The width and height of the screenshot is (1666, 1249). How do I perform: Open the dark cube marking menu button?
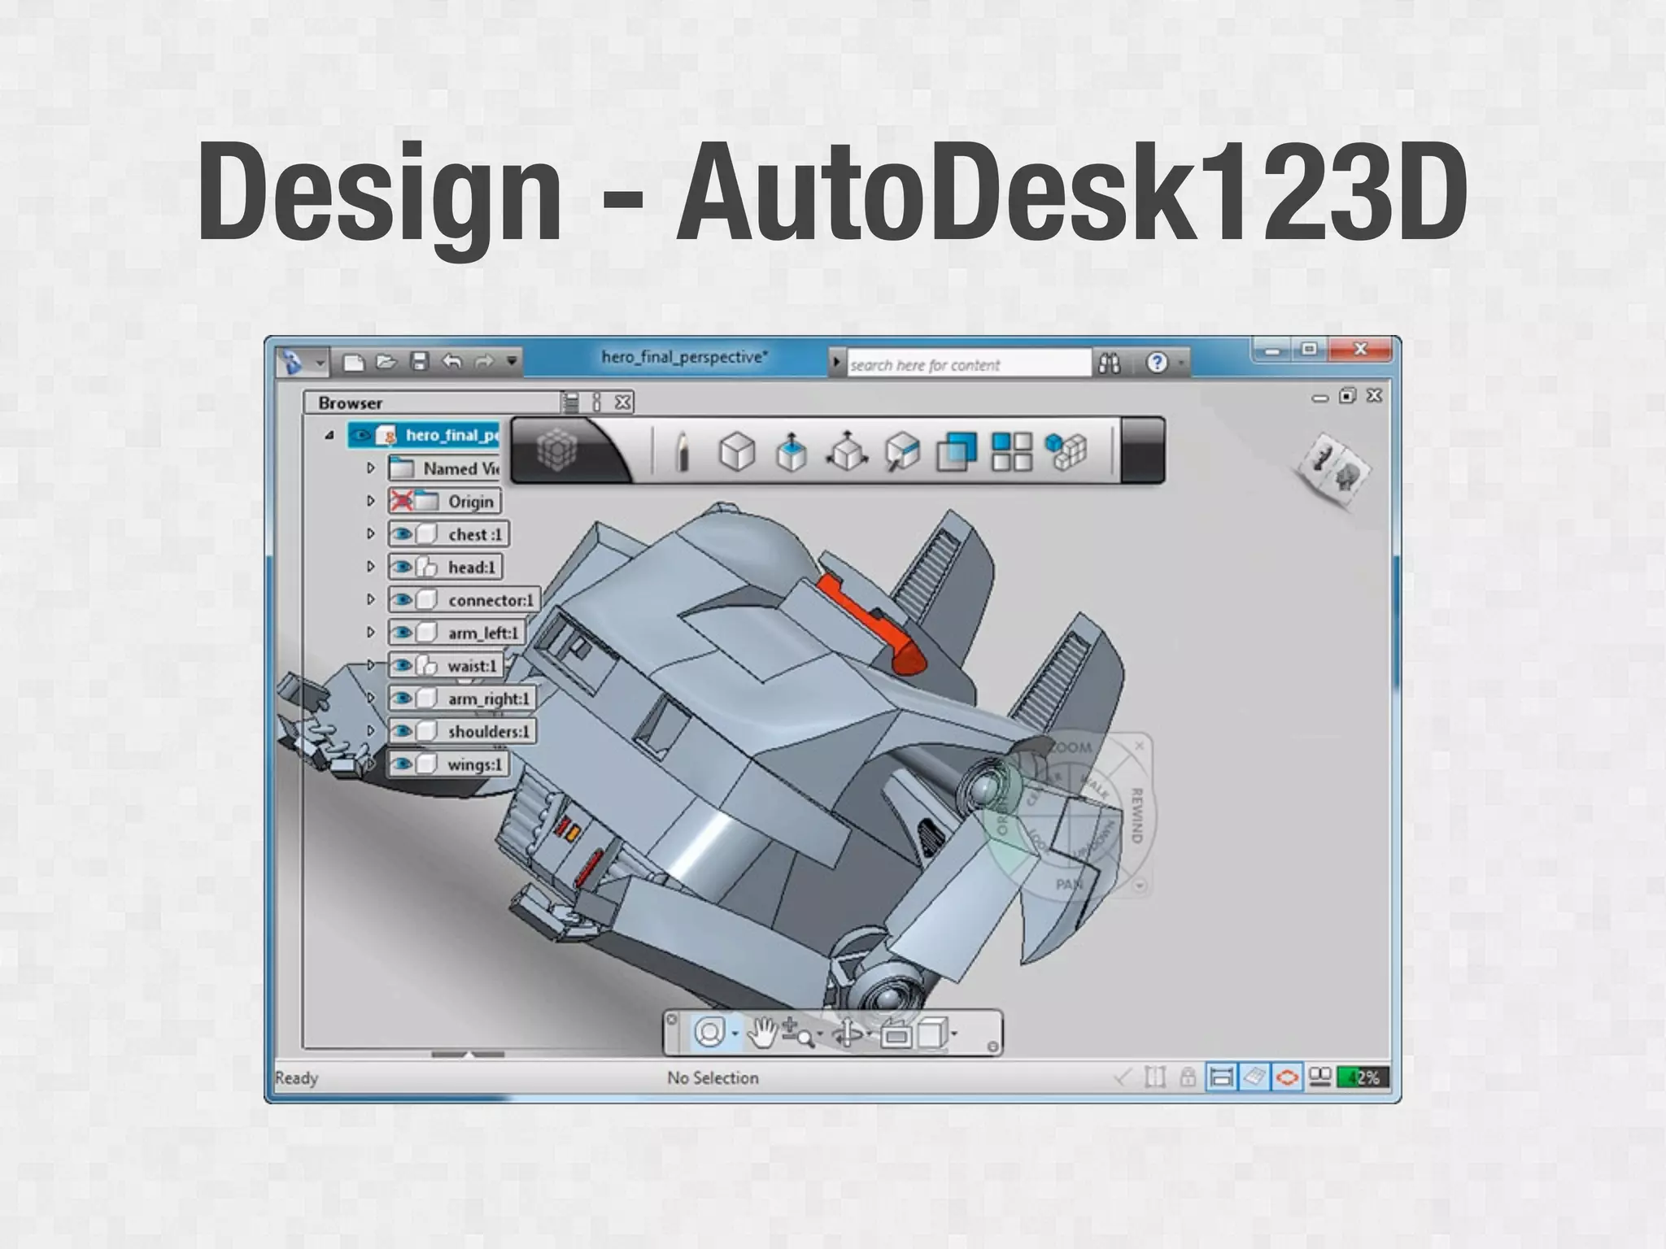[557, 450]
